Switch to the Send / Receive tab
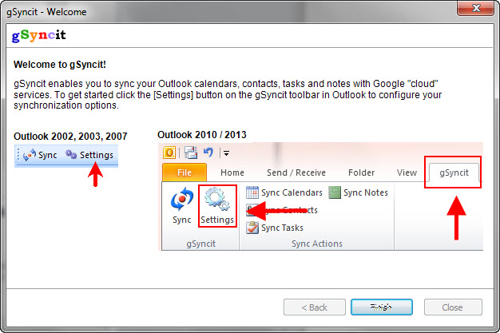Screen dimensions: 500x333 pyautogui.click(x=296, y=172)
